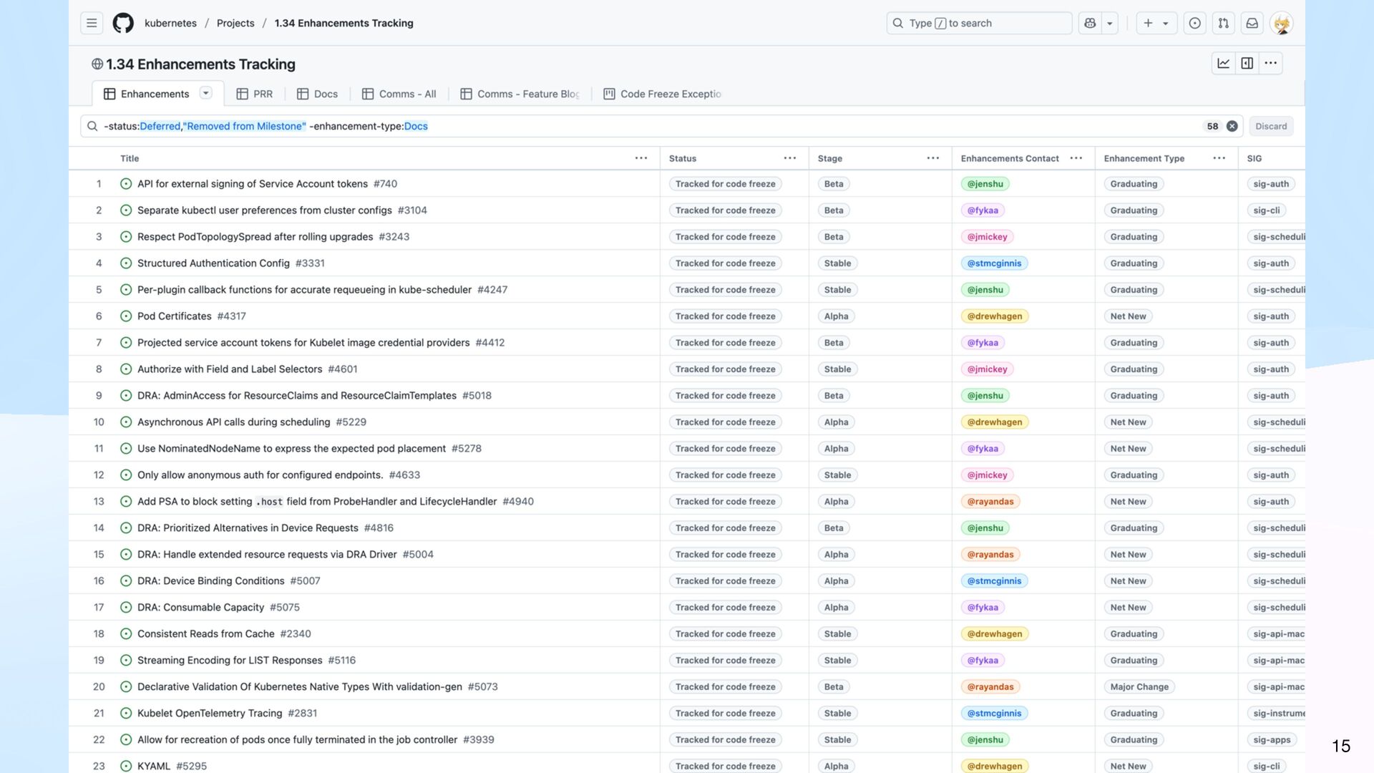Click the Enhancements tab table icon
The height and width of the screenshot is (773, 1374).
(109, 94)
